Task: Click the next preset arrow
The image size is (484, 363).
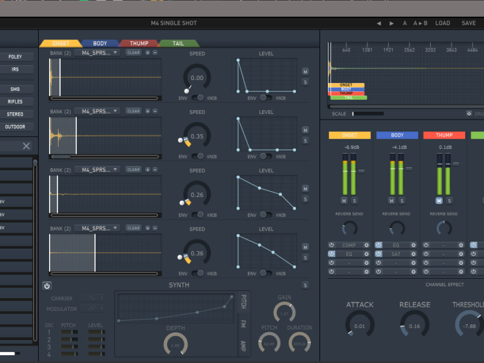Action: [x=391, y=23]
